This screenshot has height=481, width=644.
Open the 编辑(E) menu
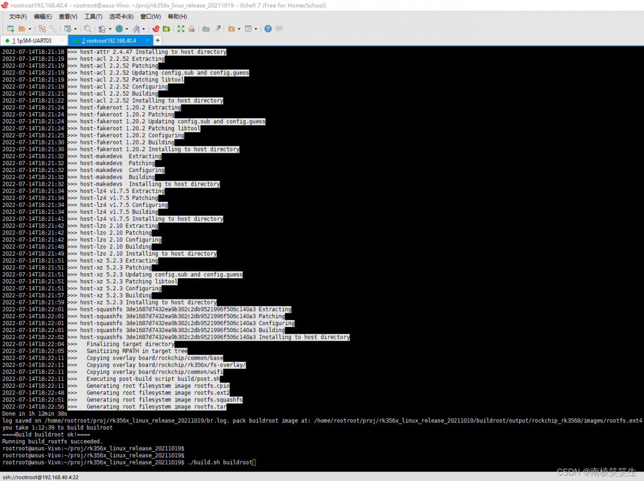(x=43, y=17)
